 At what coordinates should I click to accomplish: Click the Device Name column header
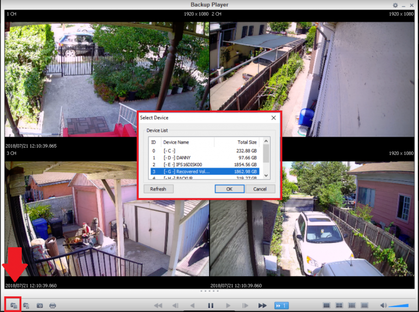187,142
